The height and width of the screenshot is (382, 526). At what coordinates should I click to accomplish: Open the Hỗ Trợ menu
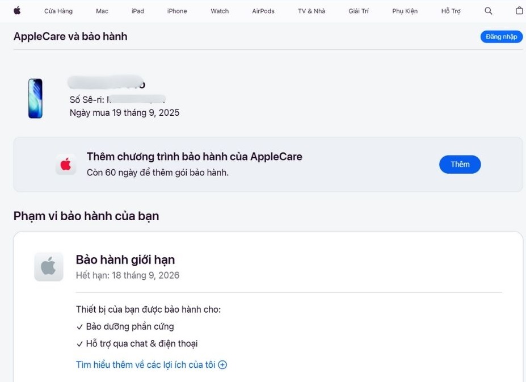(x=451, y=10)
